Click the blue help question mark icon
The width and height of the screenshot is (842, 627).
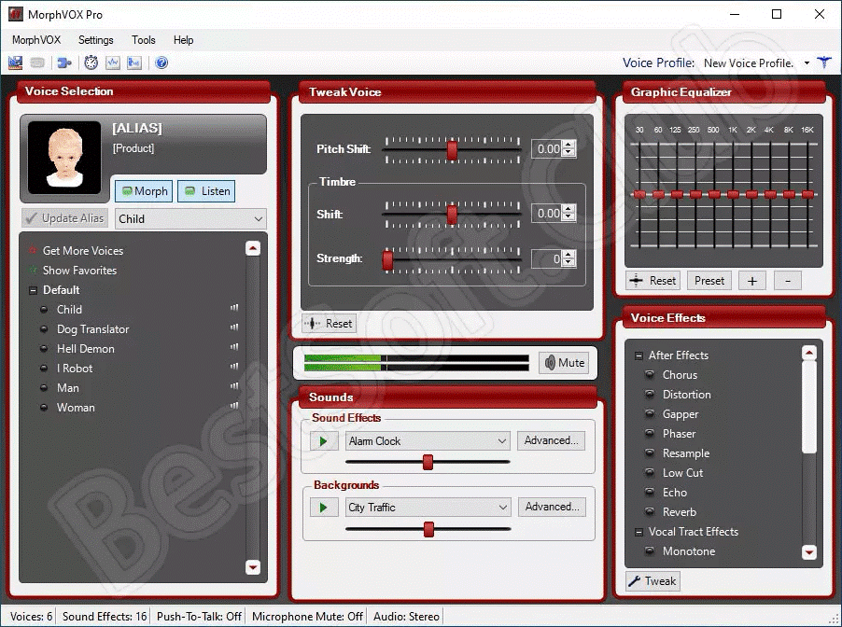coord(161,63)
